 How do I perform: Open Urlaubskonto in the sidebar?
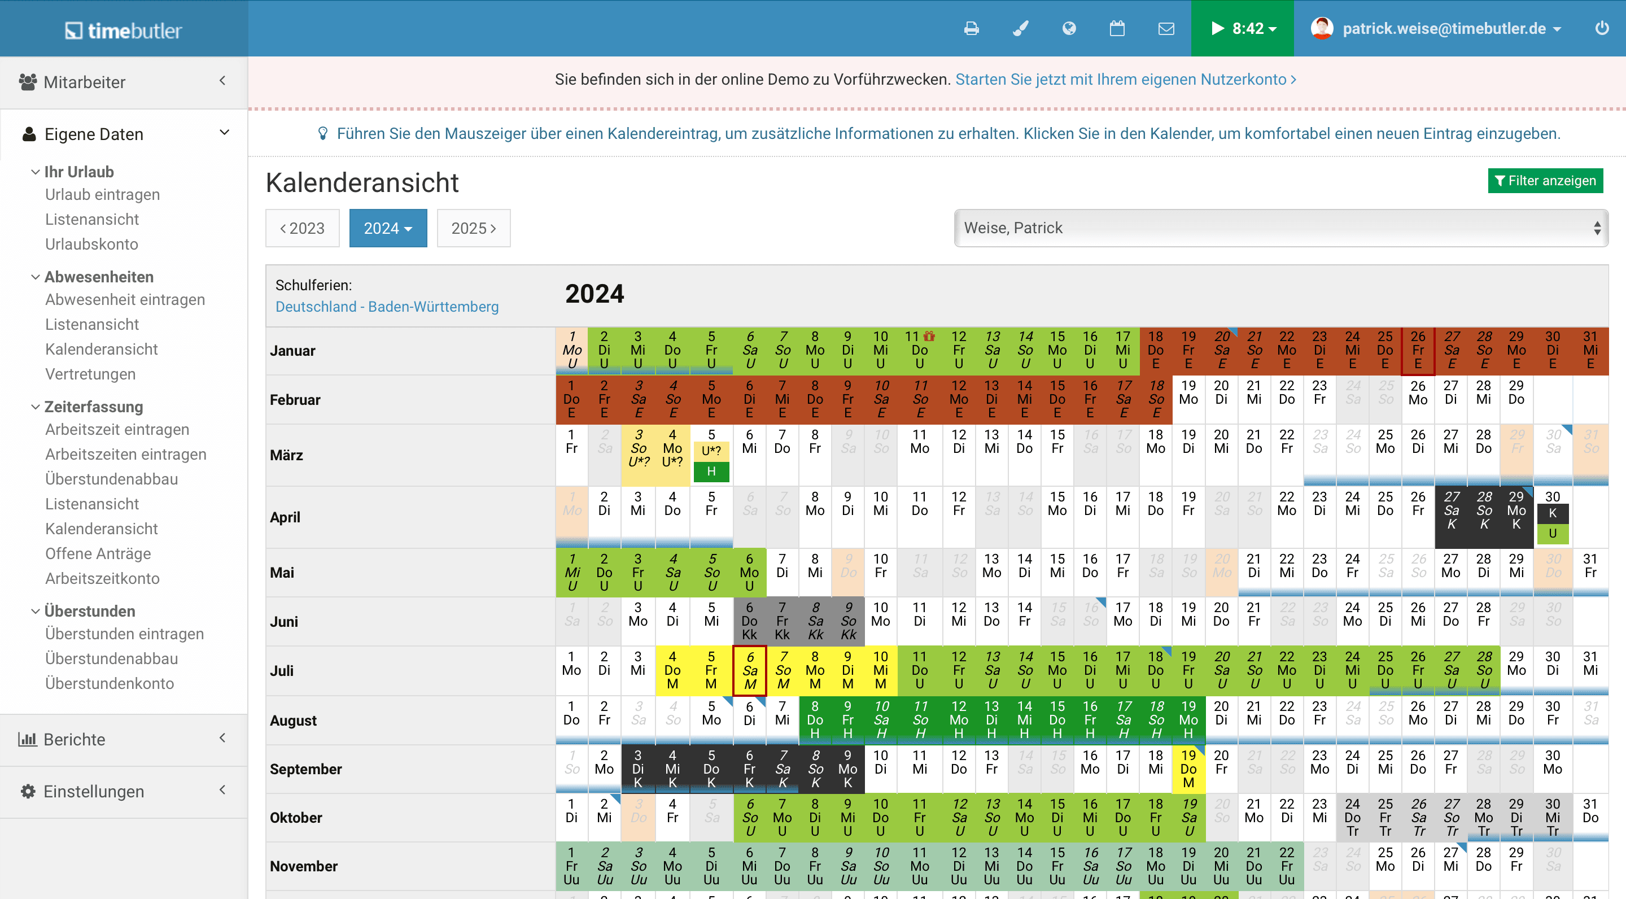click(91, 244)
